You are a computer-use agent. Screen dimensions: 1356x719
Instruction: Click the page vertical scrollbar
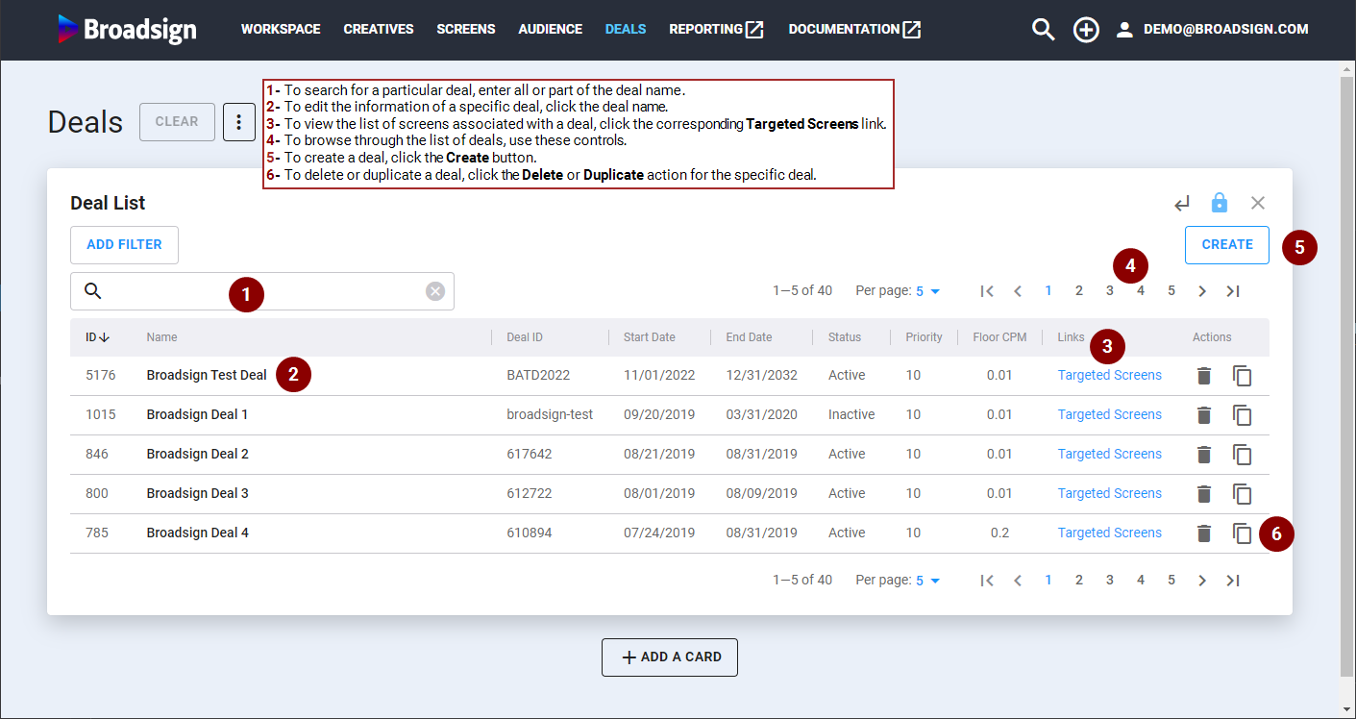click(1347, 375)
